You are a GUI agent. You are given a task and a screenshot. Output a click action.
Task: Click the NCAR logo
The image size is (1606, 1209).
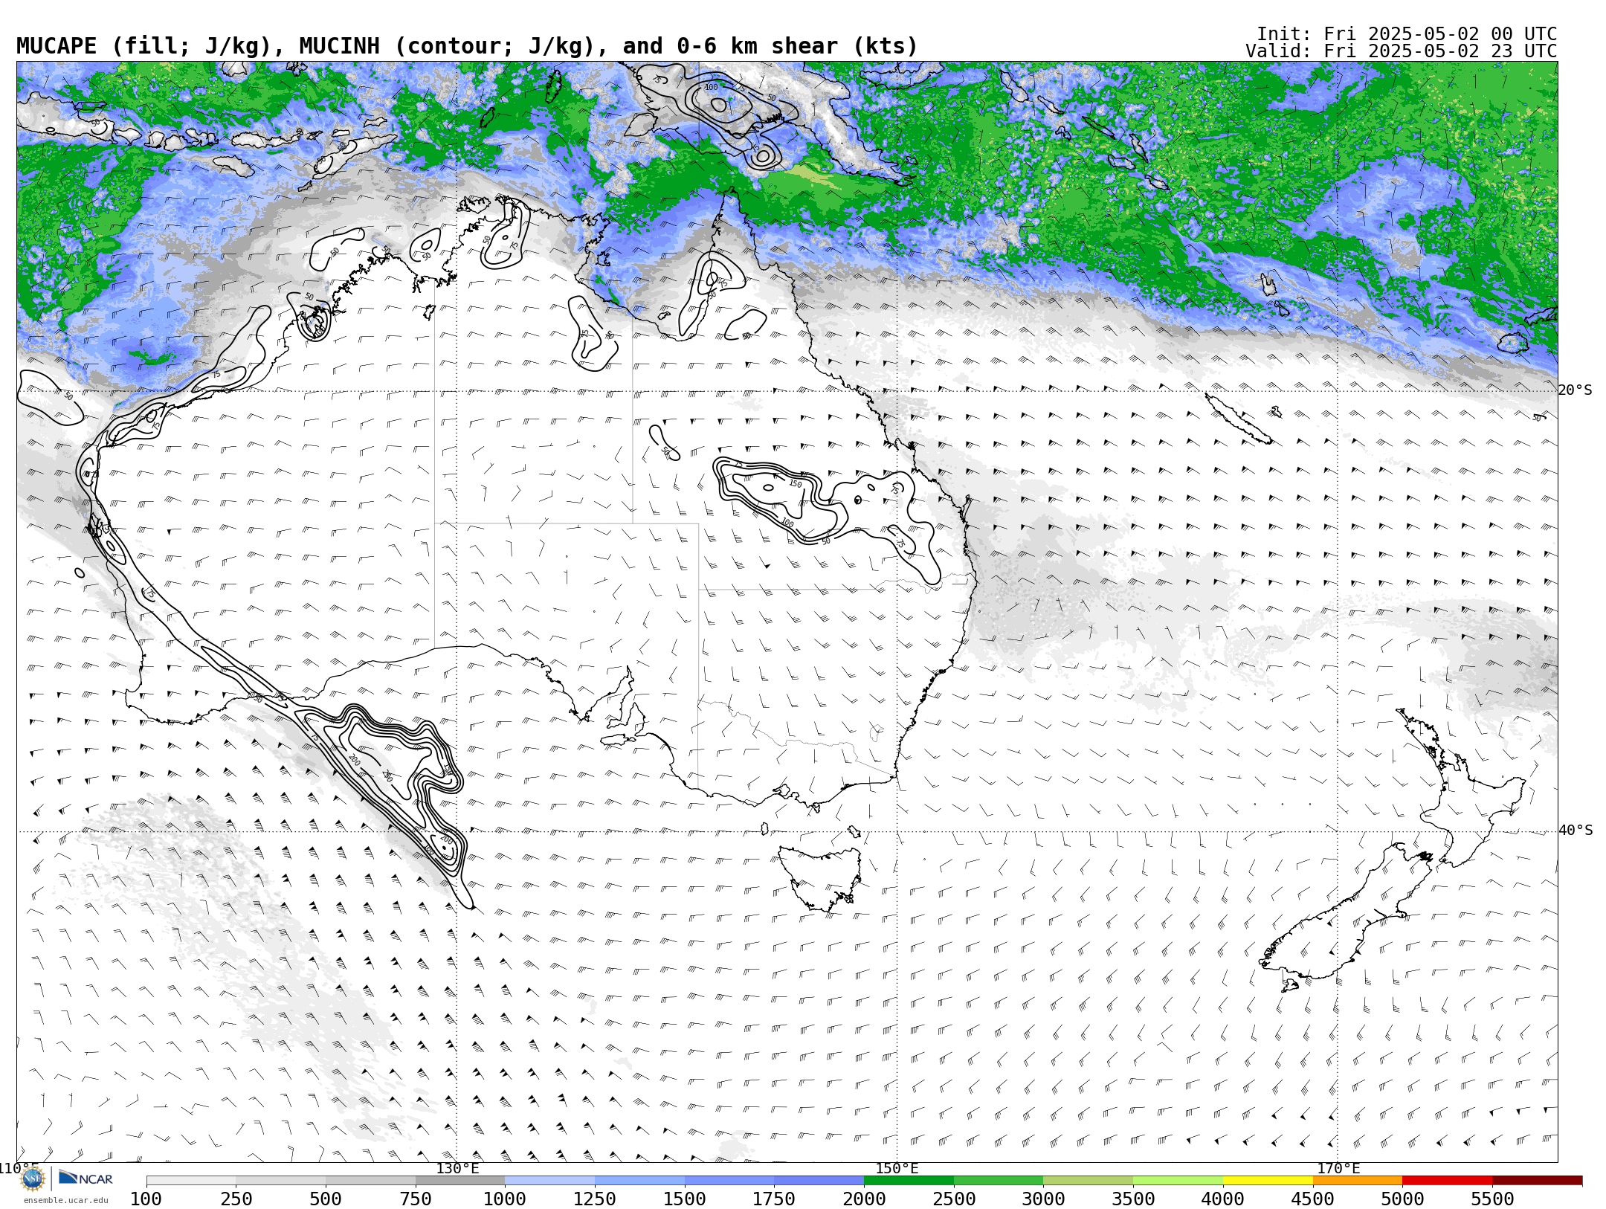click(86, 1178)
